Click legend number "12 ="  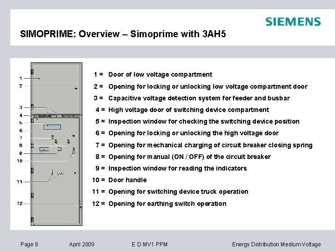click(x=99, y=204)
